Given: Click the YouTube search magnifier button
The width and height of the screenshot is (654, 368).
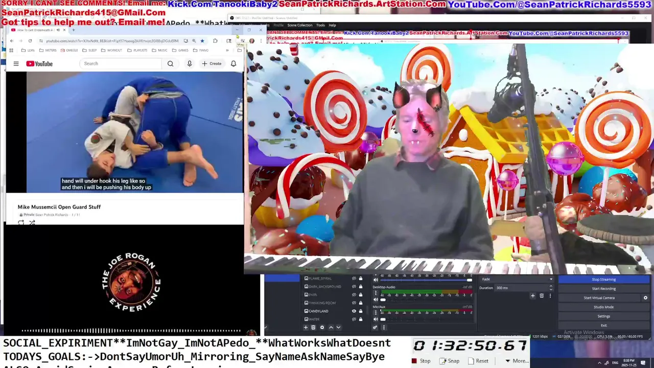Looking at the screenshot, I should click(170, 63).
